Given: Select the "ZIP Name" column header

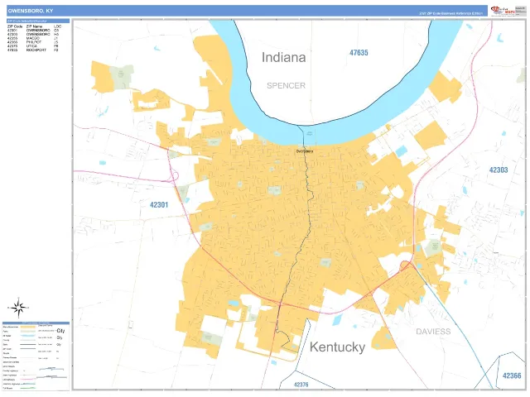Looking at the screenshot, I should click(34, 26).
